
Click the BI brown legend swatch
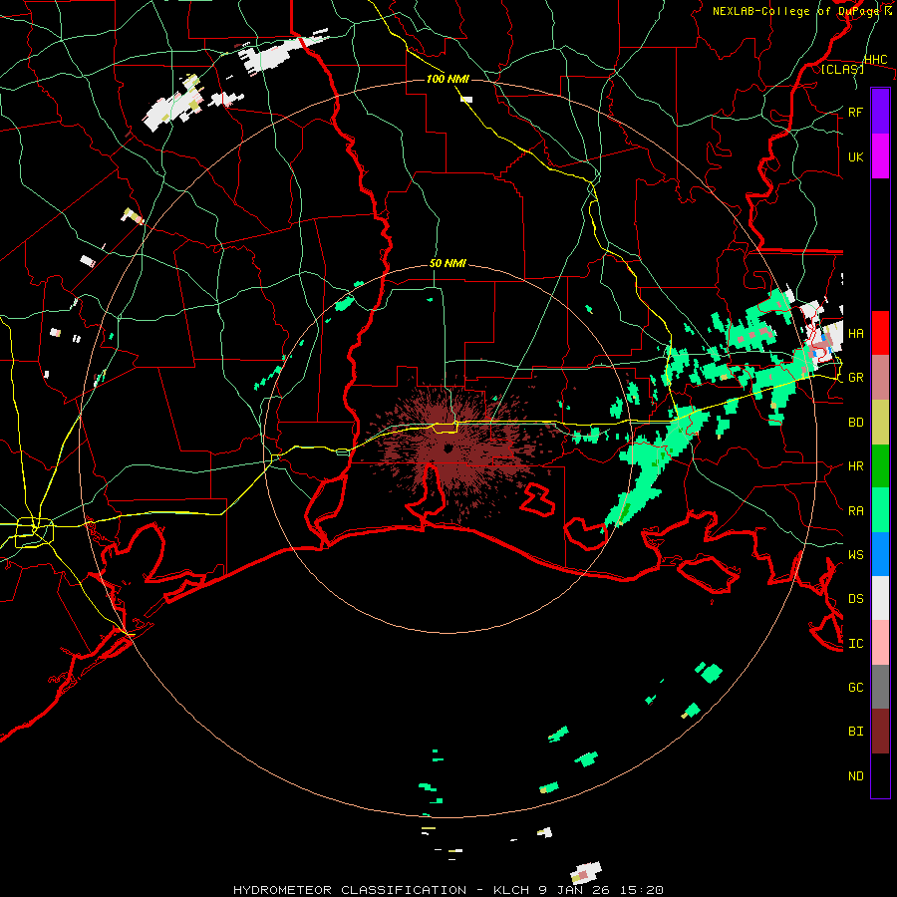pyautogui.click(x=880, y=732)
